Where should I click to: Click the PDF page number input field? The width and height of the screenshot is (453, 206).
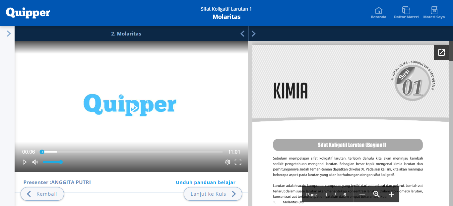tap(326, 194)
